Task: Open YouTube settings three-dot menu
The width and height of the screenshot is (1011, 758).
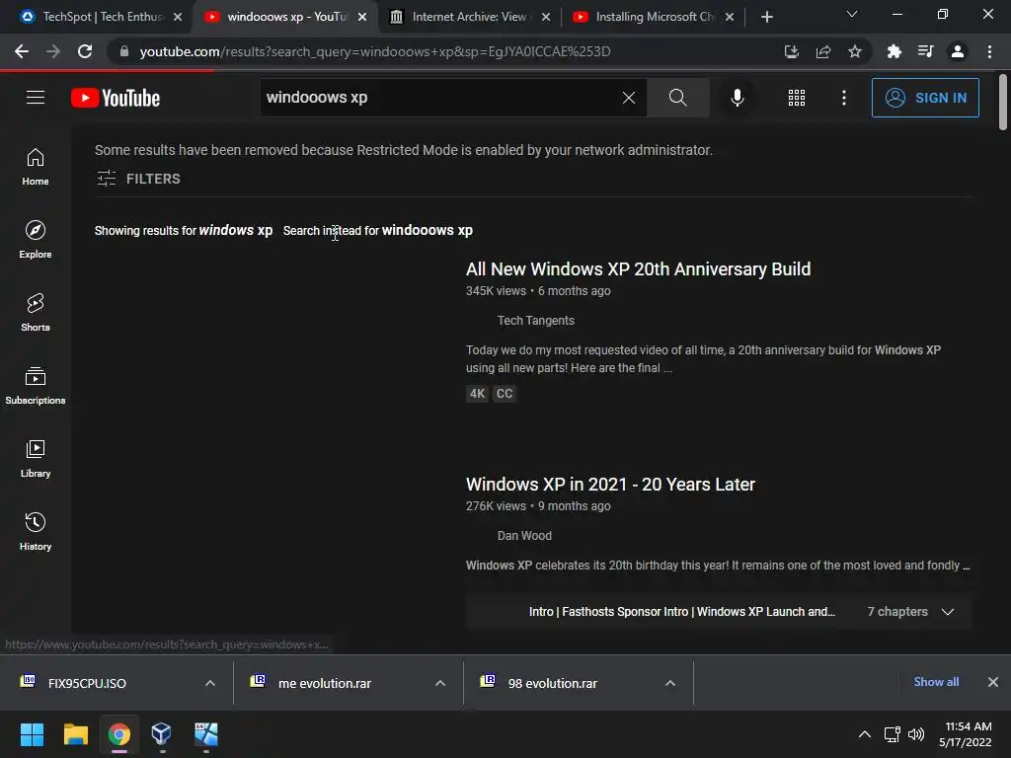Action: point(844,98)
